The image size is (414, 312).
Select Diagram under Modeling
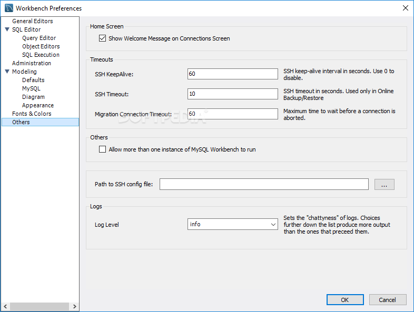click(x=33, y=97)
